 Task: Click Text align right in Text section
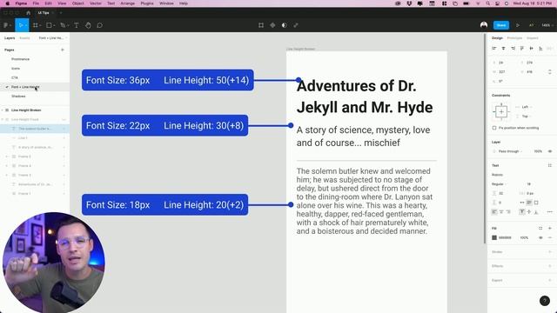pyautogui.click(x=508, y=212)
